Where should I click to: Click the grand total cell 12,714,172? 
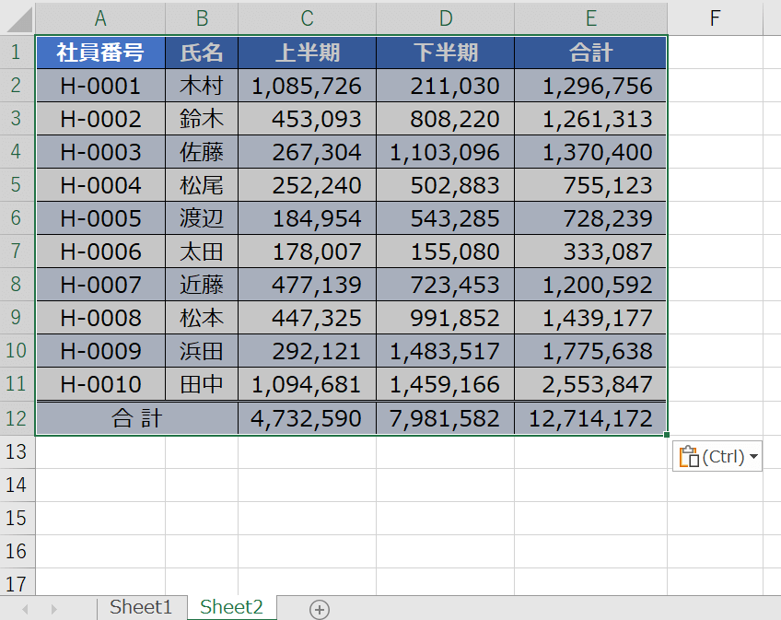590,418
